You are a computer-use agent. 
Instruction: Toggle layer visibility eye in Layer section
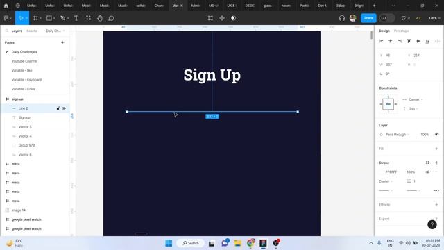coord(436,134)
